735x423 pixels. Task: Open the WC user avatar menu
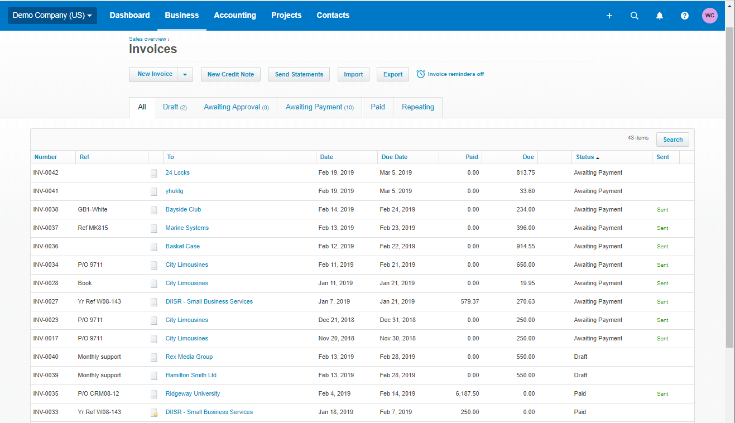click(710, 16)
